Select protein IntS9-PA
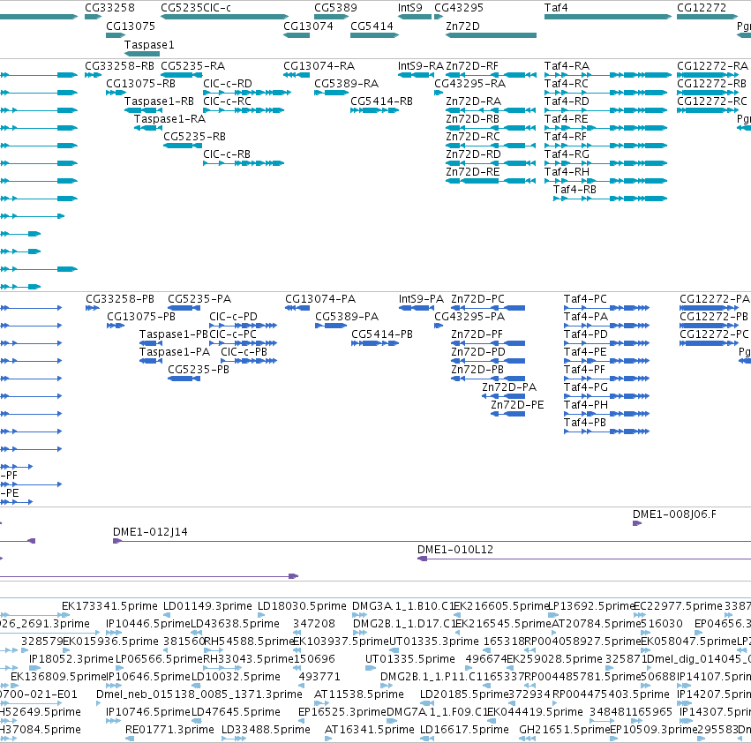This screenshot has width=751, height=743. (x=421, y=299)
